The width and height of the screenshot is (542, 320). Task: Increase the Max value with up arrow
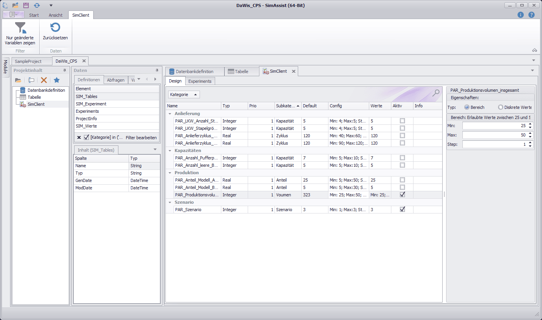click(530, 133)
